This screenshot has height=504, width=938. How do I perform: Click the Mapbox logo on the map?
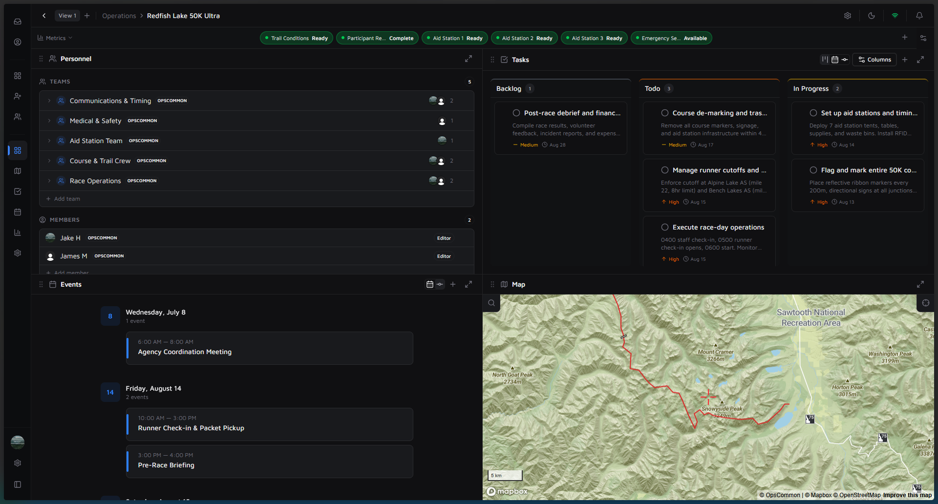[507, 491]
